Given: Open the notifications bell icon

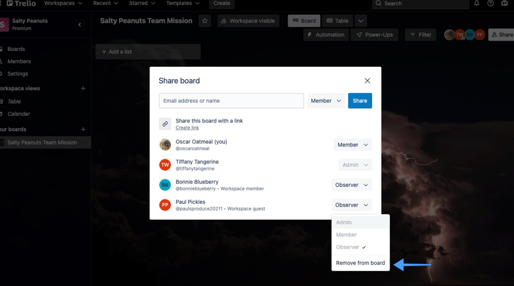Looking at the screenshot, I should click(476, 3).
